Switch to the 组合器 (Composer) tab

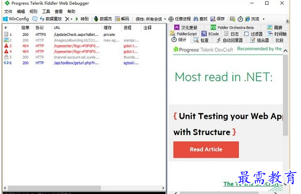tap(259, 40)
